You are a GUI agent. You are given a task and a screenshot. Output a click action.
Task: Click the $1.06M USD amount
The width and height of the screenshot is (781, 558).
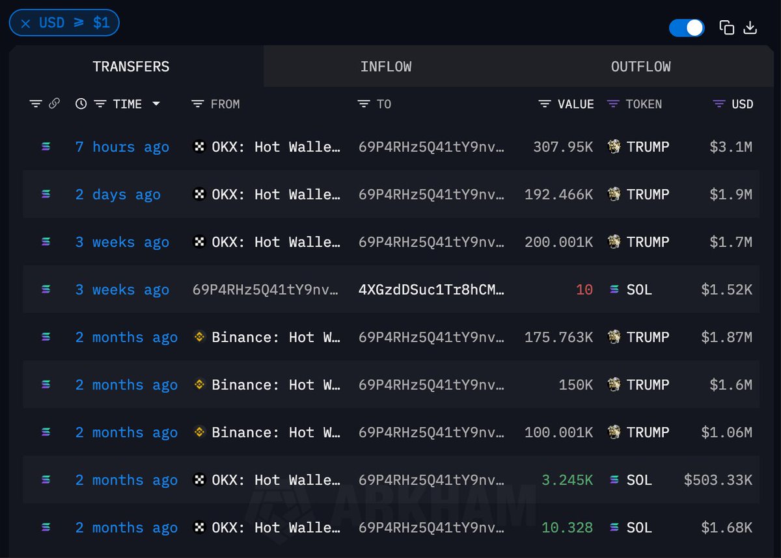[x=726, y=432]
